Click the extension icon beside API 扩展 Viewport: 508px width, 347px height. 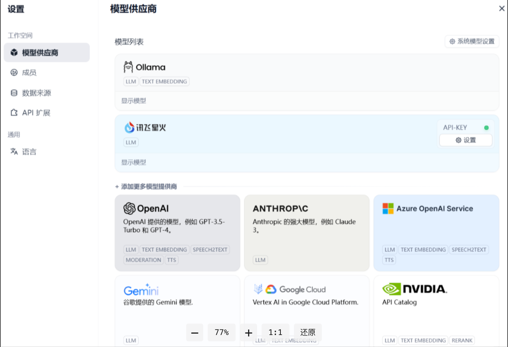(x=14, y=113)
